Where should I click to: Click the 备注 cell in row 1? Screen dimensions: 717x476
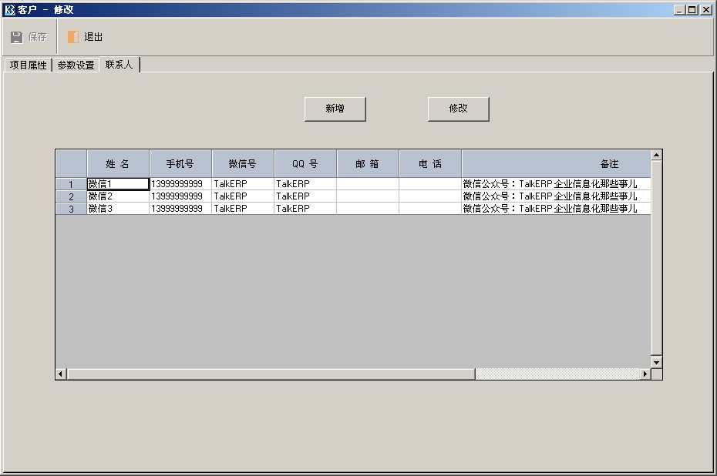coord(557,183)
